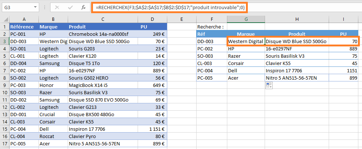This screenshot has width=362, height=149.
Task: Select row 17 header
Action: pos(5,144)
